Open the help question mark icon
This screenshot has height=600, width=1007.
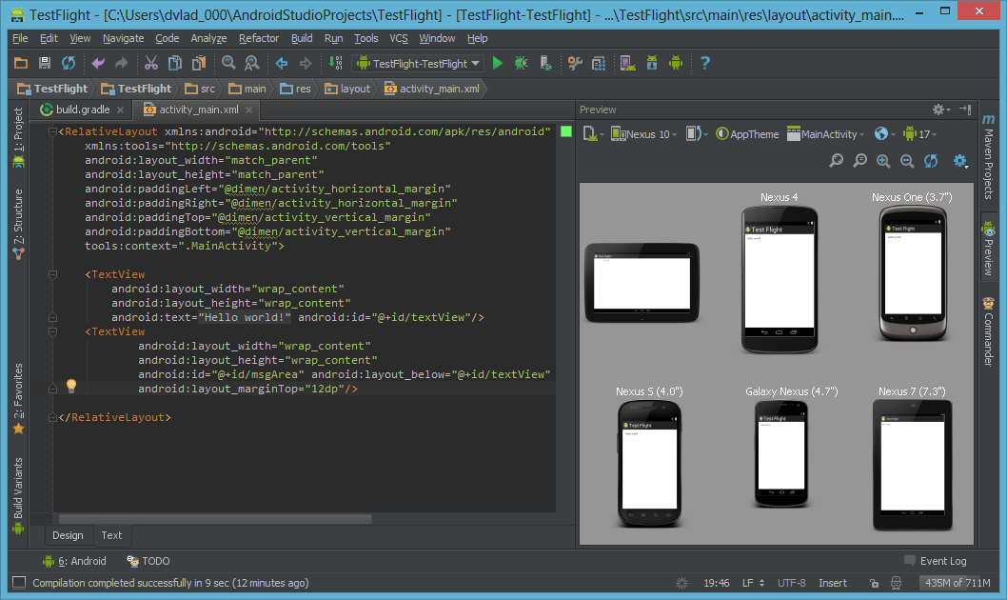point(704,63)
